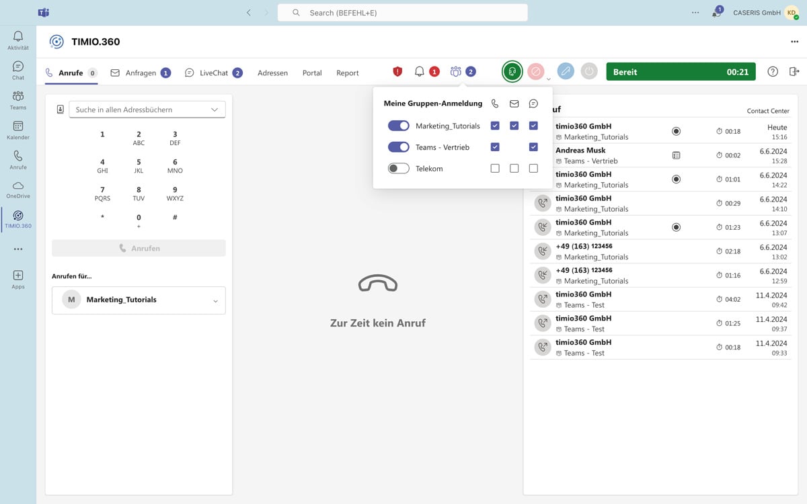The width and height of the screenshot is (807, 504).
Task: Open status dropdown arrow beside red icon
Action: pos(548,79)
